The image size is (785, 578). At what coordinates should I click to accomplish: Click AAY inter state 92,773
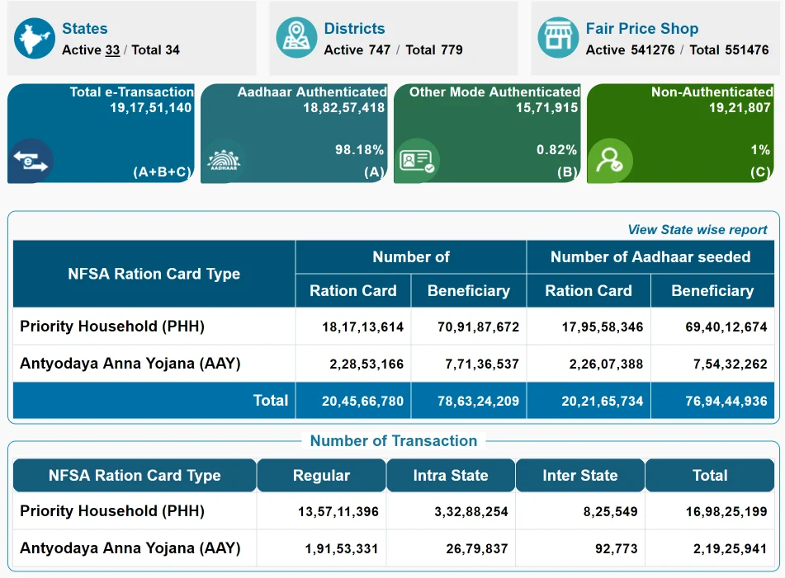coord(617,548)
